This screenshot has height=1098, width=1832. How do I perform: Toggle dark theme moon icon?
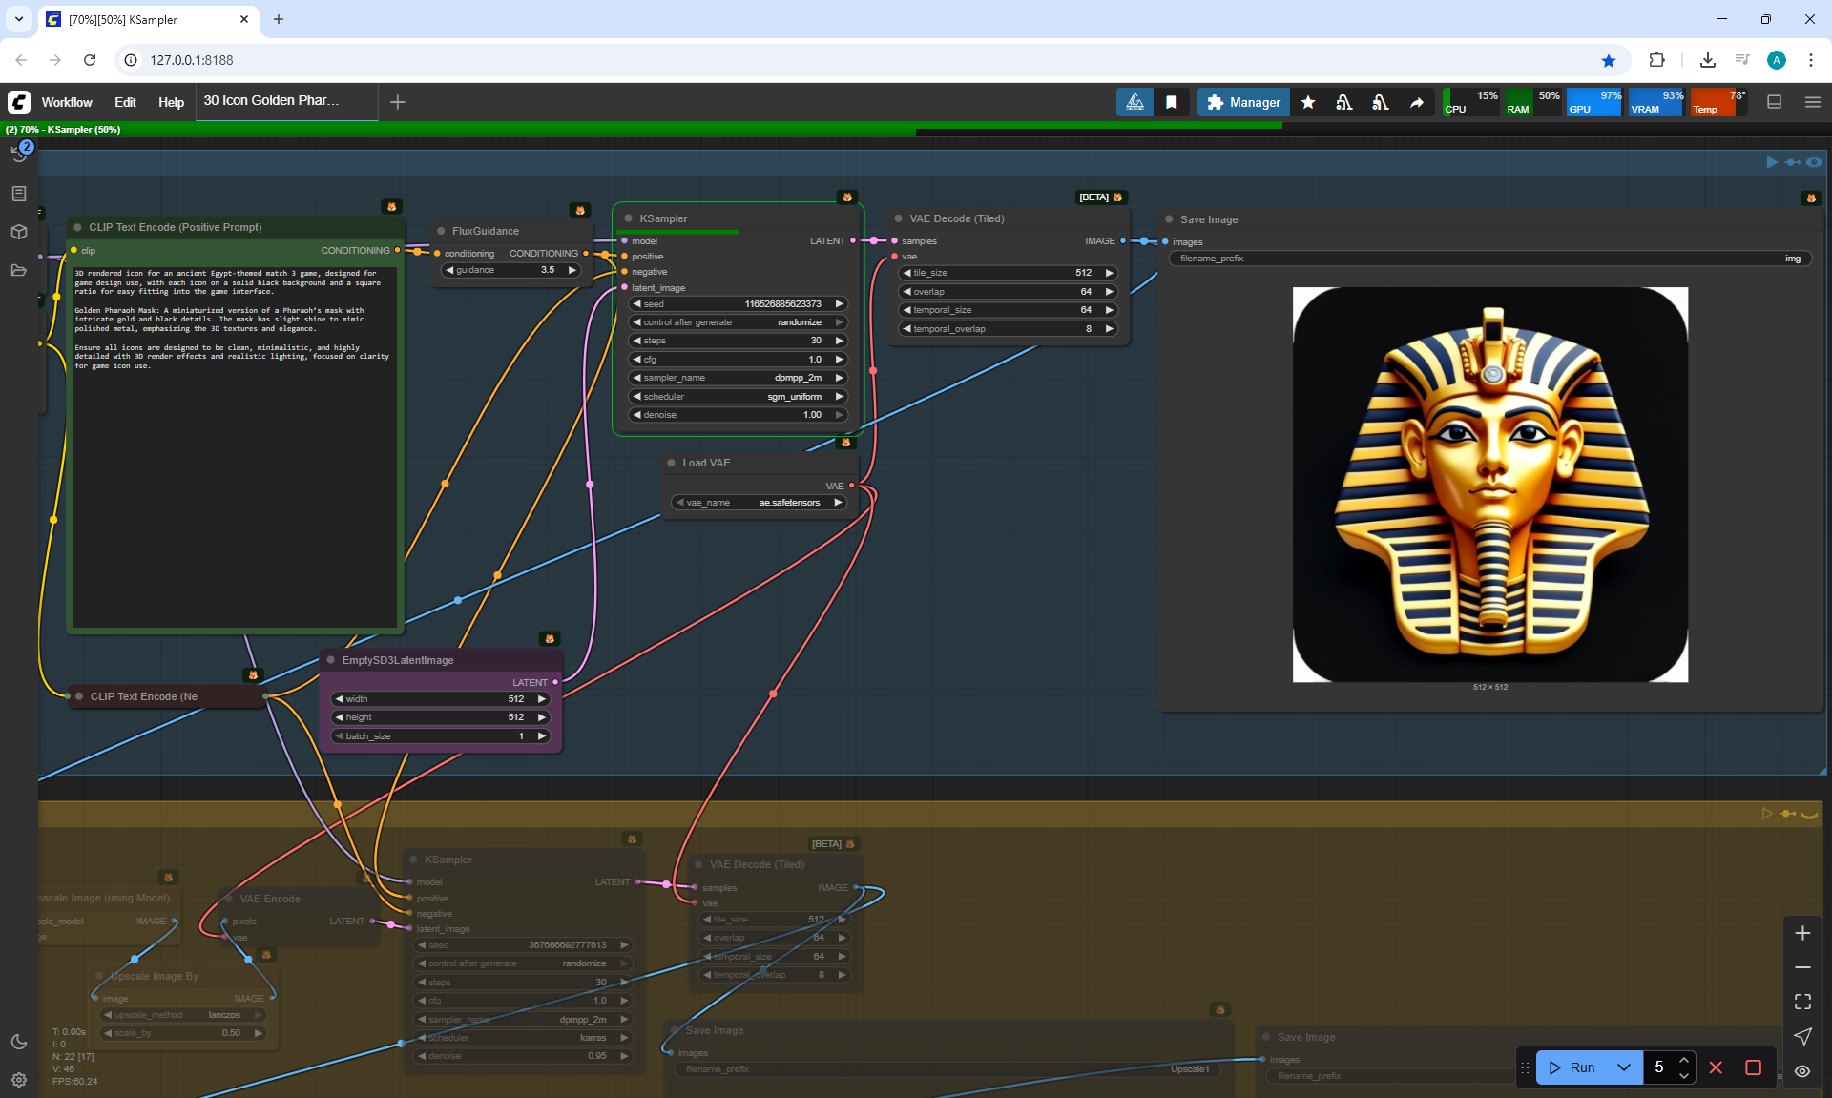(x=19, y=1042)
